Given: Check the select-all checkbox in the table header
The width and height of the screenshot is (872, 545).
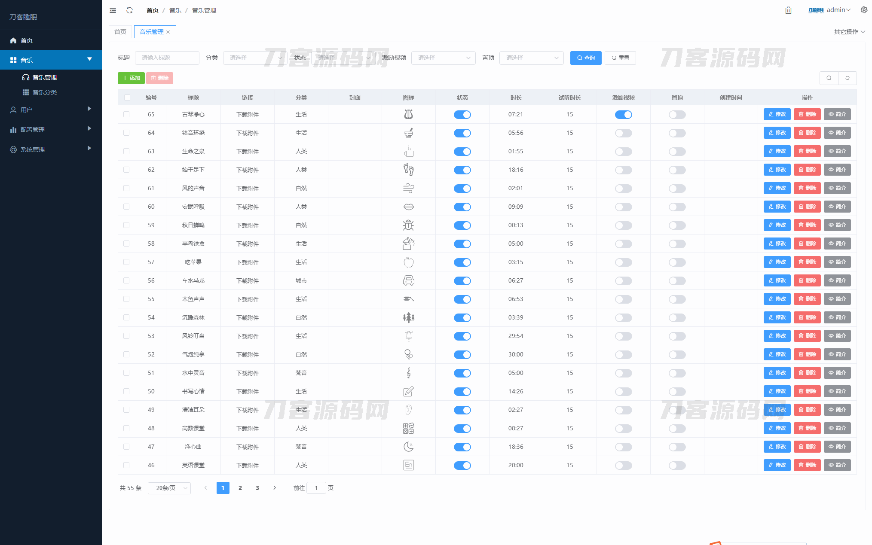Looking at the screenshot, I should tap(127, 97).
